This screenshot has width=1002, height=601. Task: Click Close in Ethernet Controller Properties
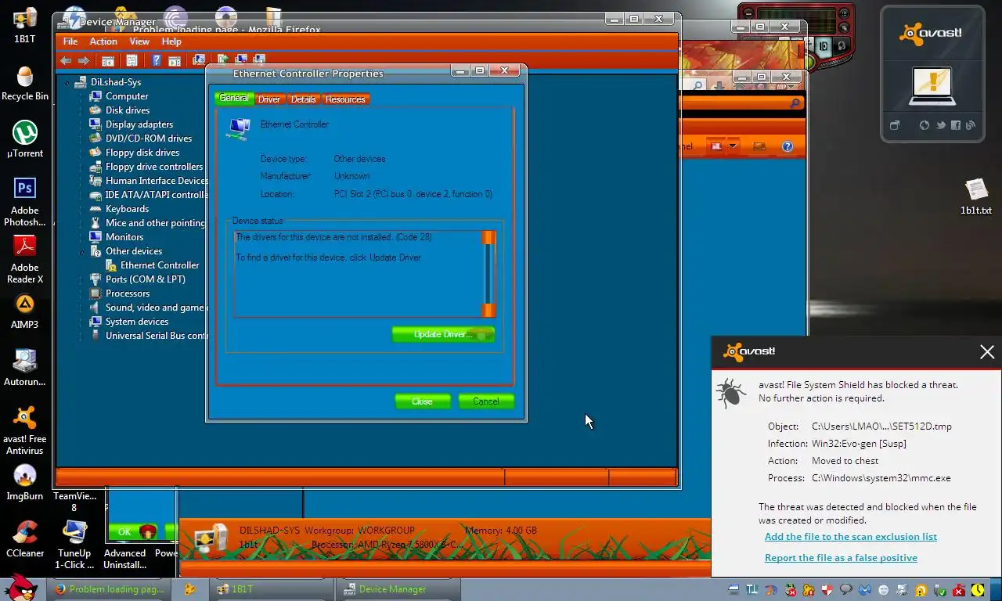tap(423, 401)
